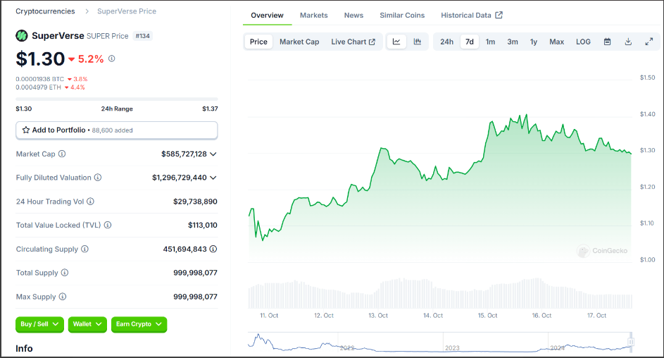Click the $113,010 TVL value

(x=202, y=225)
